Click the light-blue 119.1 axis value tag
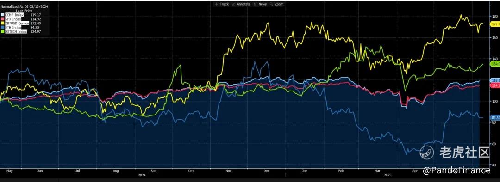Viewport: 500px width, 182px height. (x=495, y=80)
